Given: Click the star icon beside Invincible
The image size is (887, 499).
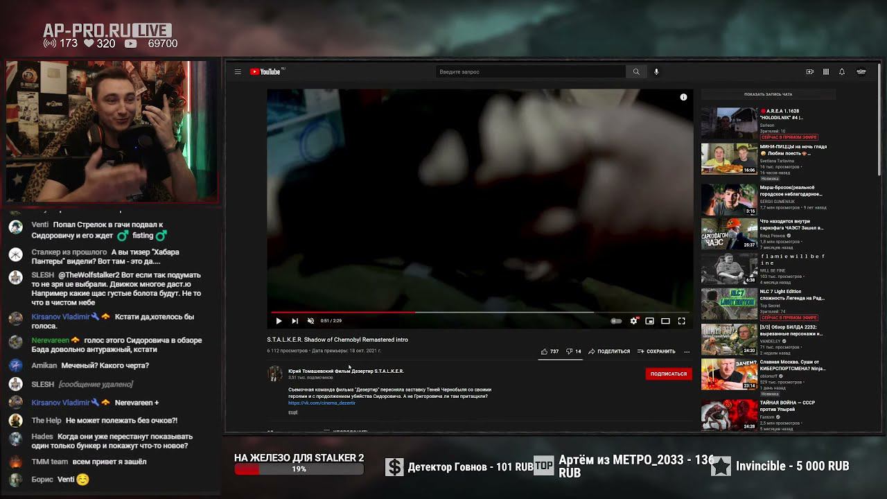Looking at the screenshot, I should point(721,466).
